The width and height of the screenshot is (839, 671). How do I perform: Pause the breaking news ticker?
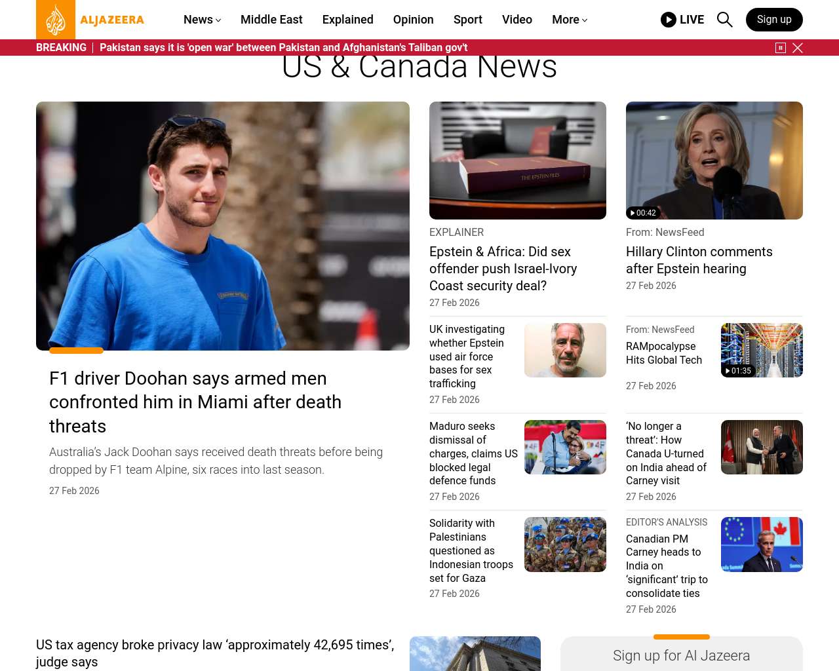point(780,48)
